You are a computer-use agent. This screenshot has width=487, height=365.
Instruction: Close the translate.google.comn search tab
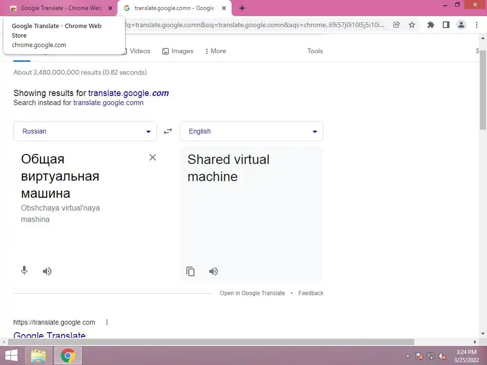[224, 8]
